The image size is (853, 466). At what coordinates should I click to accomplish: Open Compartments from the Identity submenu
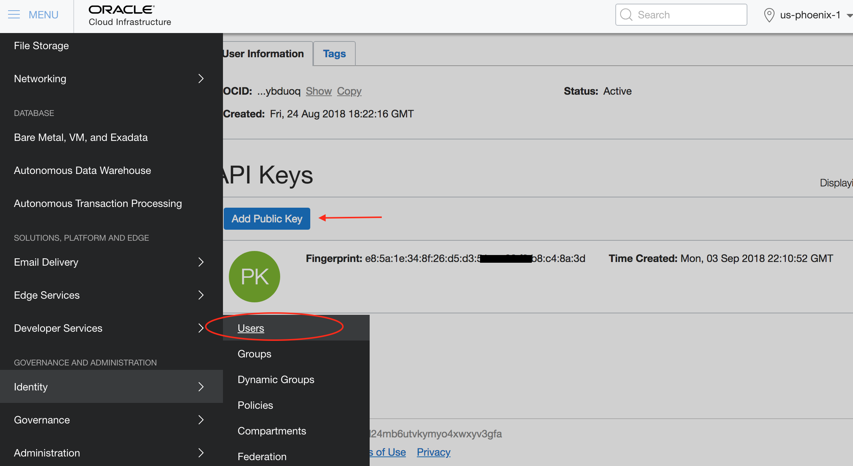(272, 431)
